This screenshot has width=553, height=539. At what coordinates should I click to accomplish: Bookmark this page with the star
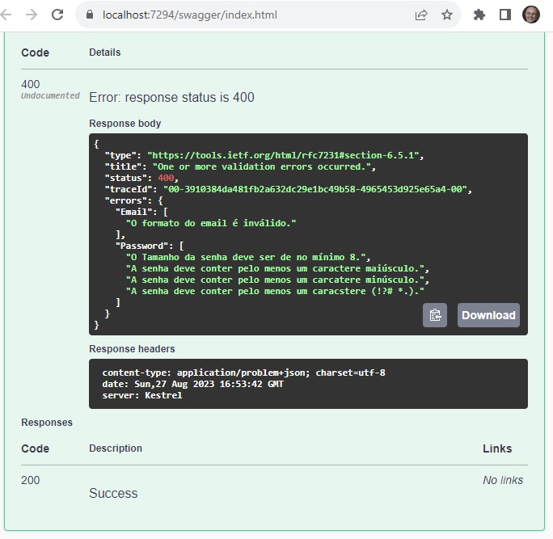(x=447, y=15)
